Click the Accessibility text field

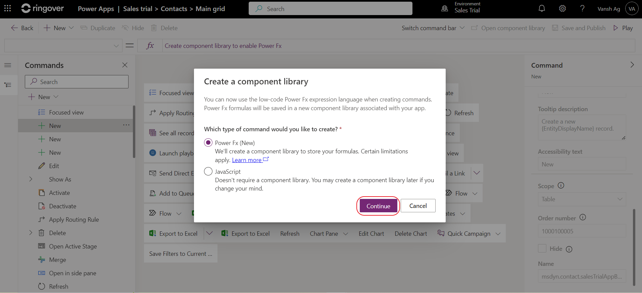[x=582, y=164]
